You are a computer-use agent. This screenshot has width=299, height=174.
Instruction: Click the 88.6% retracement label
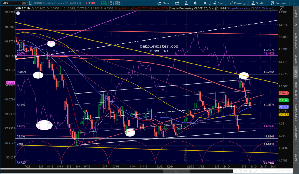tap(21, 105)
